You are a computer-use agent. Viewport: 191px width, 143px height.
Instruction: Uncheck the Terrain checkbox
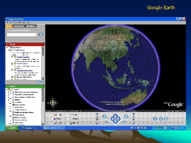(52, 123)
